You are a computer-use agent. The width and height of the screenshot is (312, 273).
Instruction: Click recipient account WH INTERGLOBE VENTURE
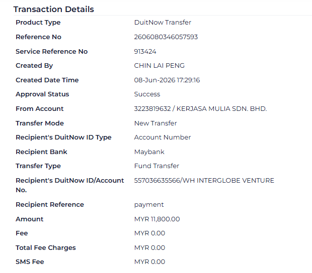pos(204,181)
